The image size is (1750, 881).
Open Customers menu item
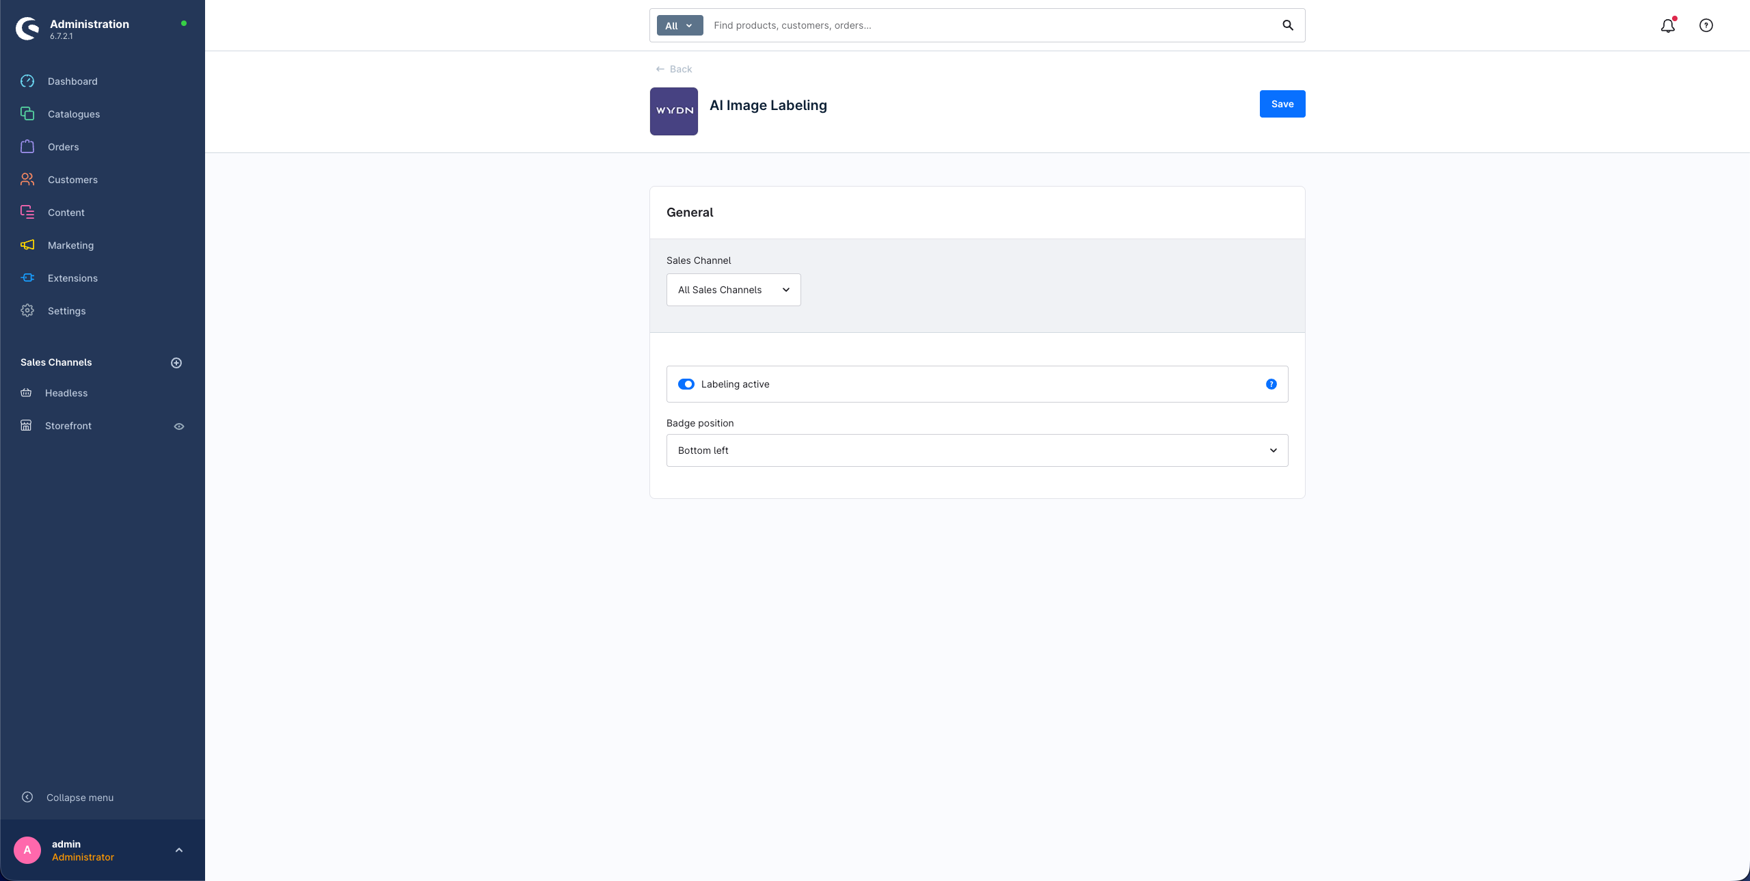(72, 180)
